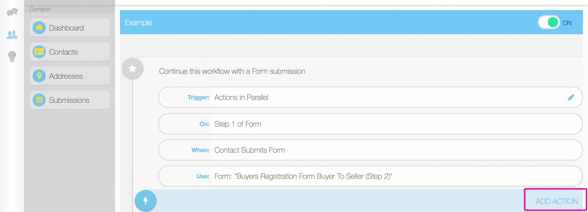This screenshot has height=212, width=588.
Task: Click the ON label beside the toggle
Action: [x=567, y=23]
